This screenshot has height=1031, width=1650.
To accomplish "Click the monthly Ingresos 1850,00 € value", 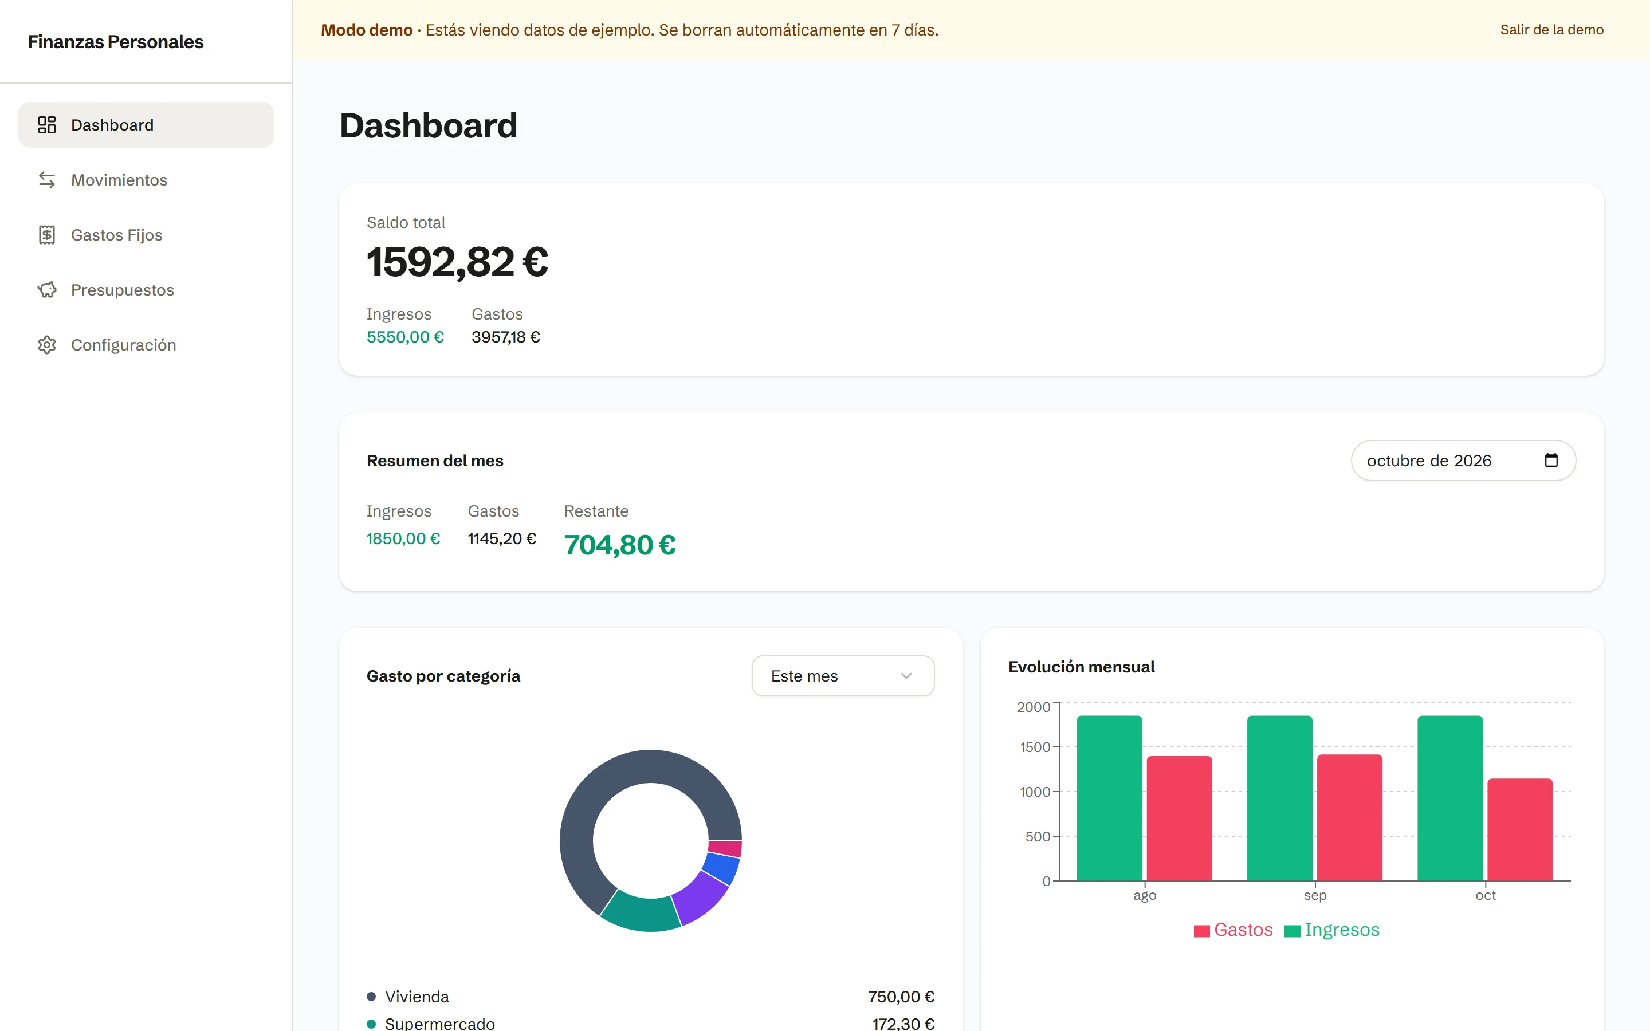I will point(403,538).
